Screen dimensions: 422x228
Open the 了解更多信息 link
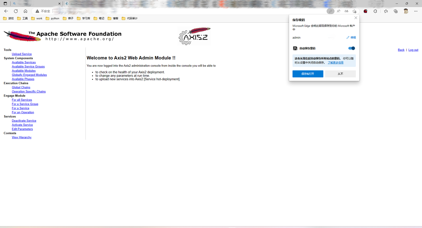pyautogui.click(x=336, y=63)
